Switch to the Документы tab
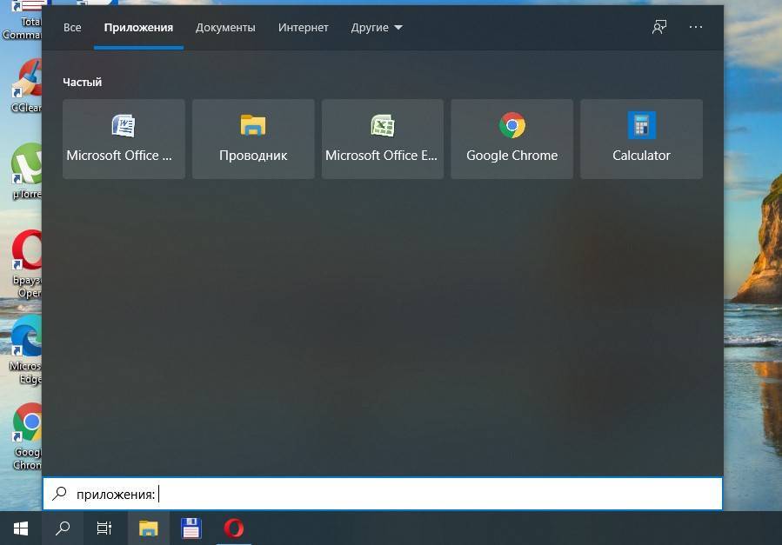Viewport: 782px width, 545px height. click(x=225, y=27)
